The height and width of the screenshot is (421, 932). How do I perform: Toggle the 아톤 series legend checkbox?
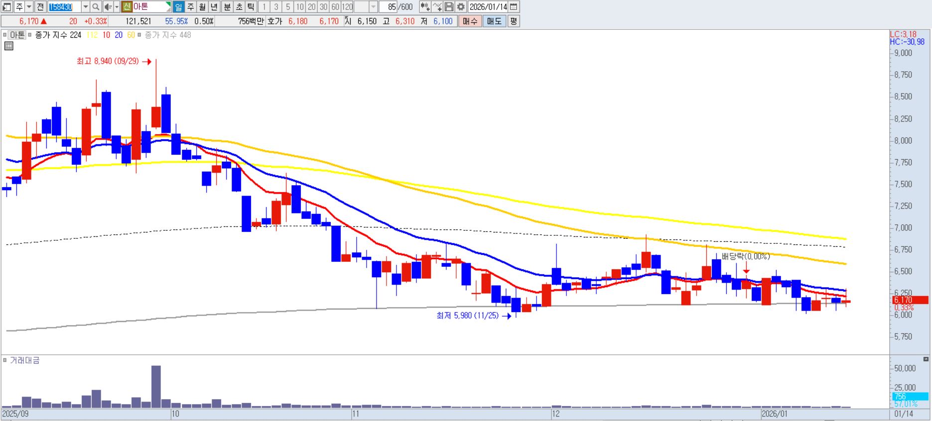5,35
